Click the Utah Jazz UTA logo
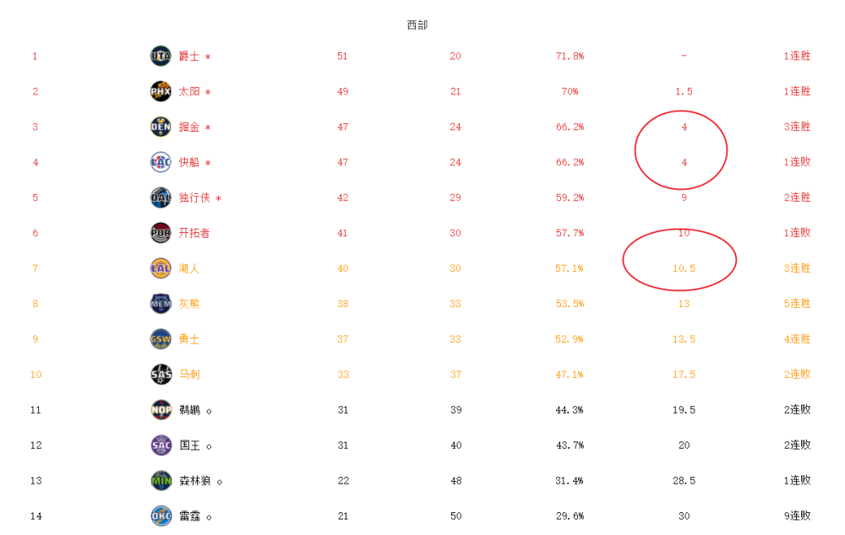 [x=161, y=56]
